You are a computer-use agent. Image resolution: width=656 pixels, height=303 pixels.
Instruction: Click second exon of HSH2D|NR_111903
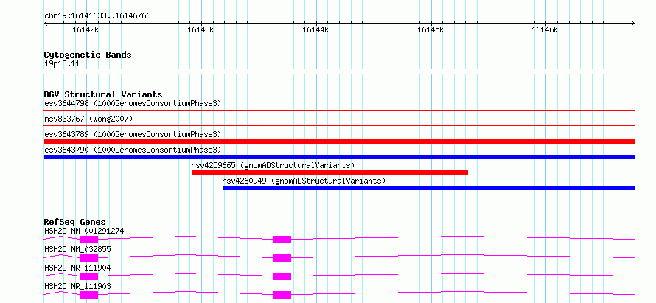(x=282, y=295)
